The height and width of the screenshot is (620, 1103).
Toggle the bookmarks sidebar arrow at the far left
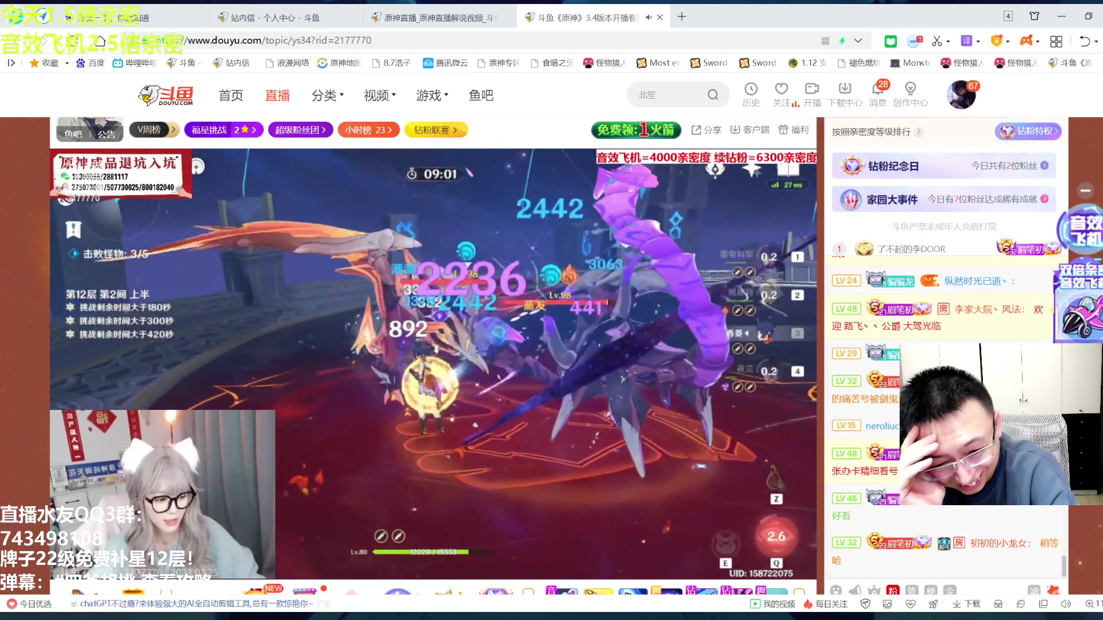[x=11, y=63]
